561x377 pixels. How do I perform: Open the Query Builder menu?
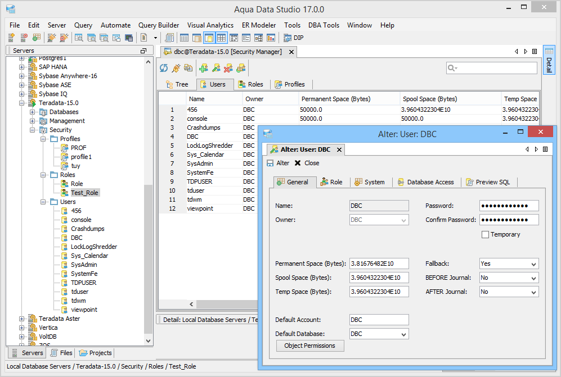click(159, 25)
